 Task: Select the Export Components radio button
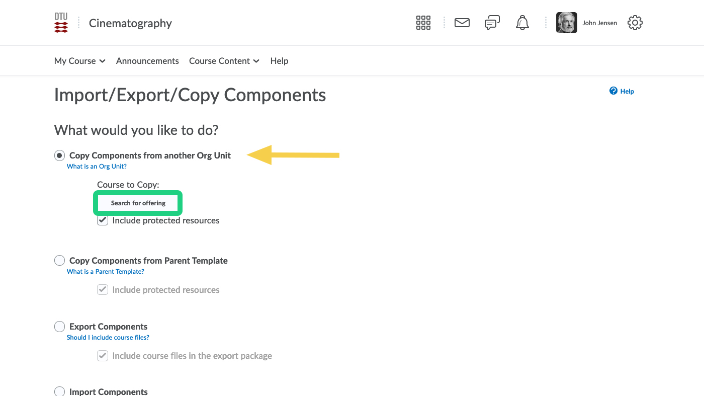59,327
